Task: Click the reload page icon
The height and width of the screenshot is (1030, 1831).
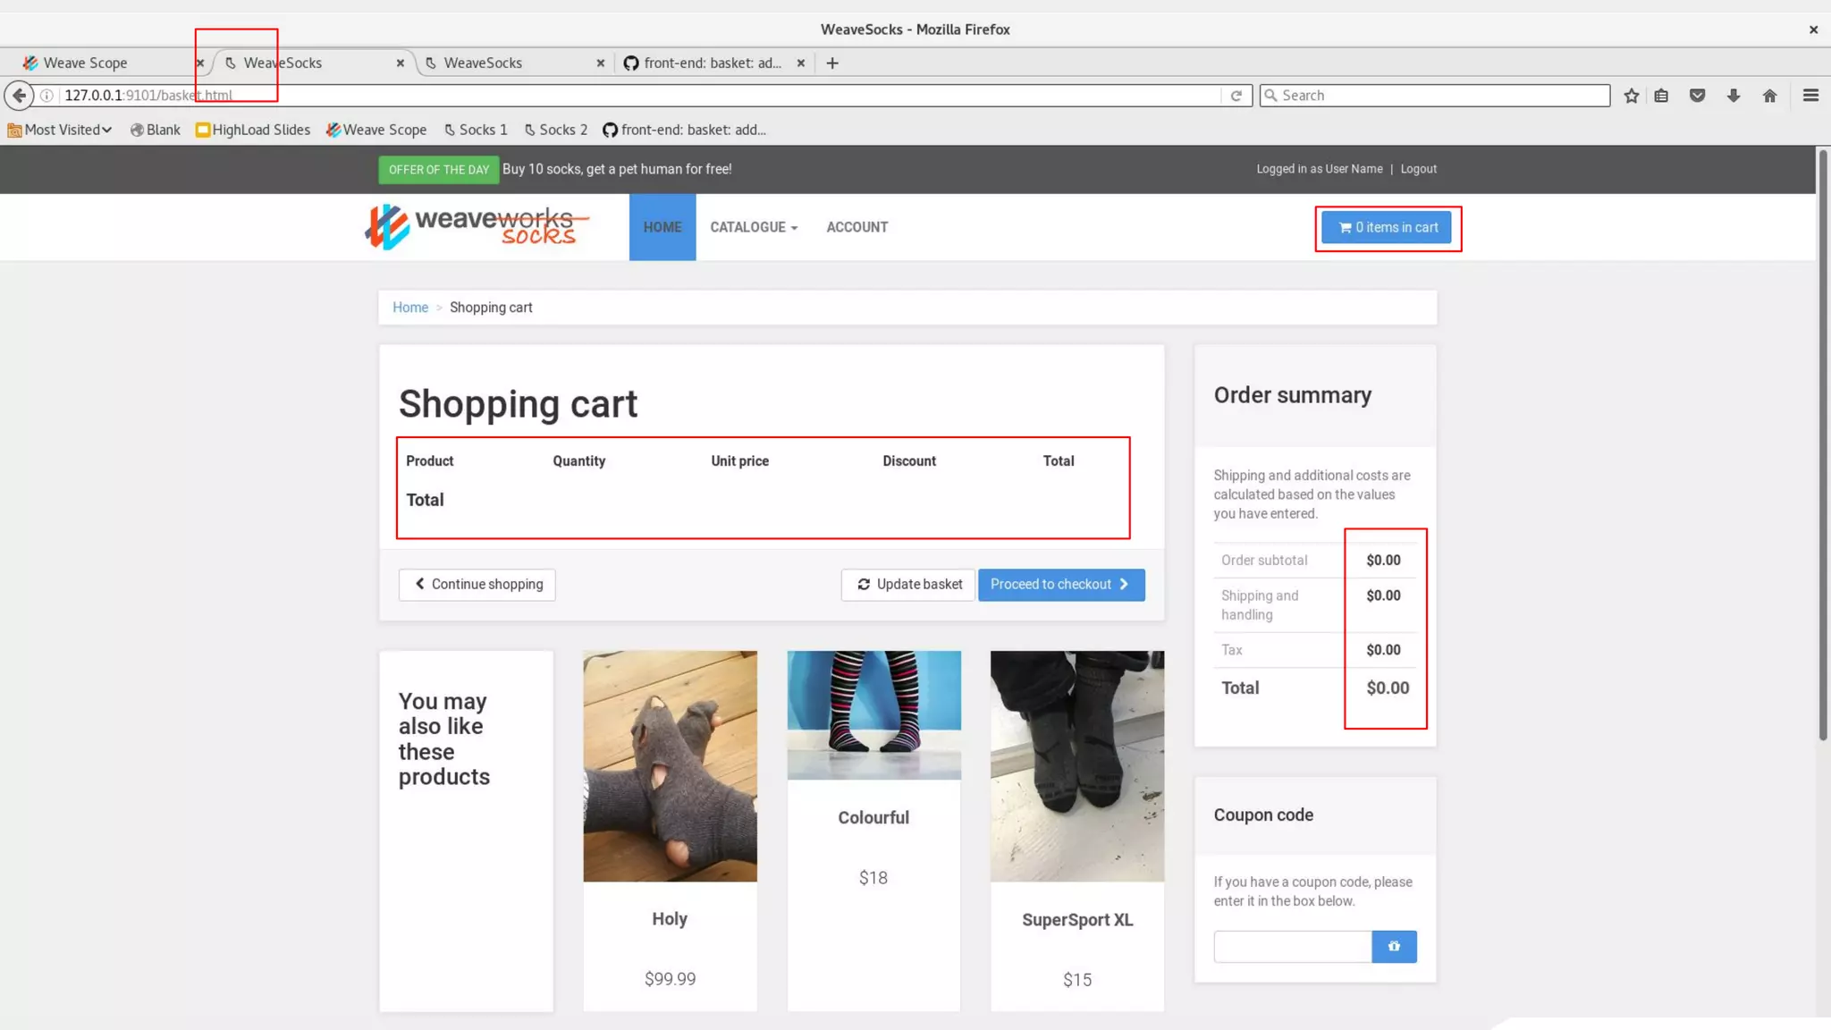Action: pos(1236,96)
